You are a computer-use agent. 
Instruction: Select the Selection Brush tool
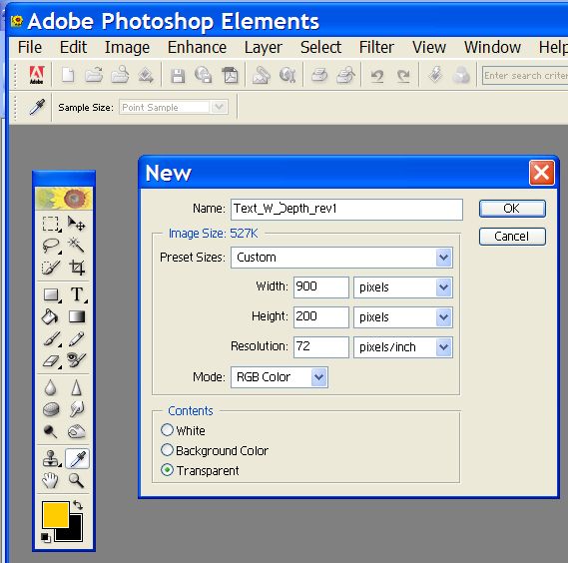point(50,268)
